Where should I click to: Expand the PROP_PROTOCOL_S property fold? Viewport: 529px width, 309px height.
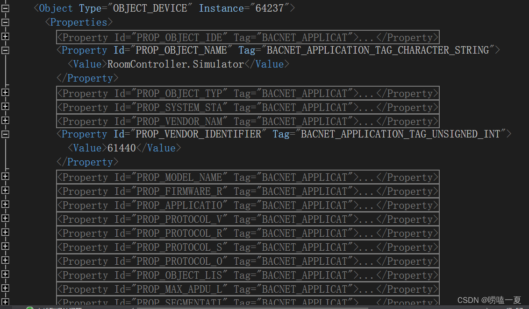click(5, 246)
